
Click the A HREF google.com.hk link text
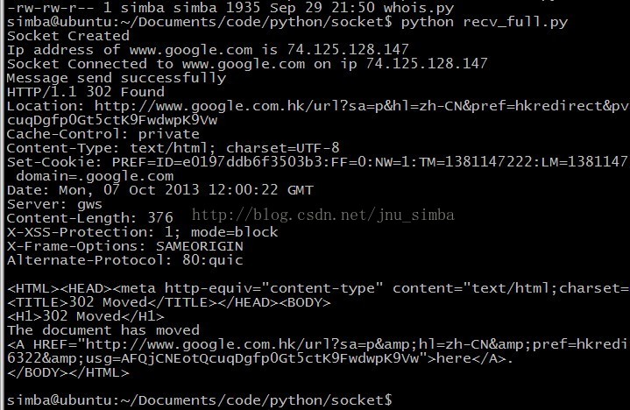tap(317, 344)
